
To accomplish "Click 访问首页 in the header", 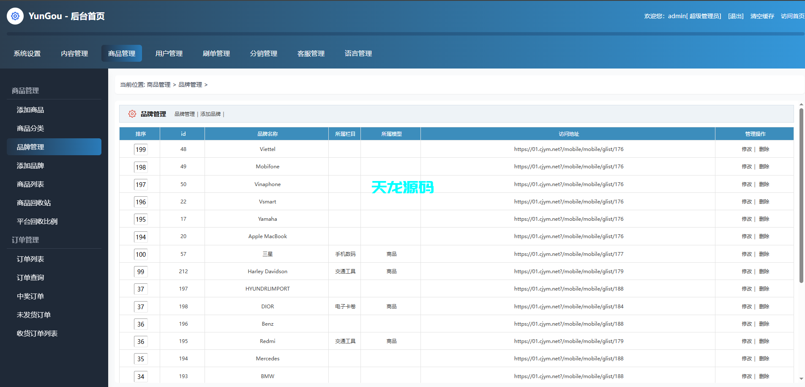I will point(793,16).
